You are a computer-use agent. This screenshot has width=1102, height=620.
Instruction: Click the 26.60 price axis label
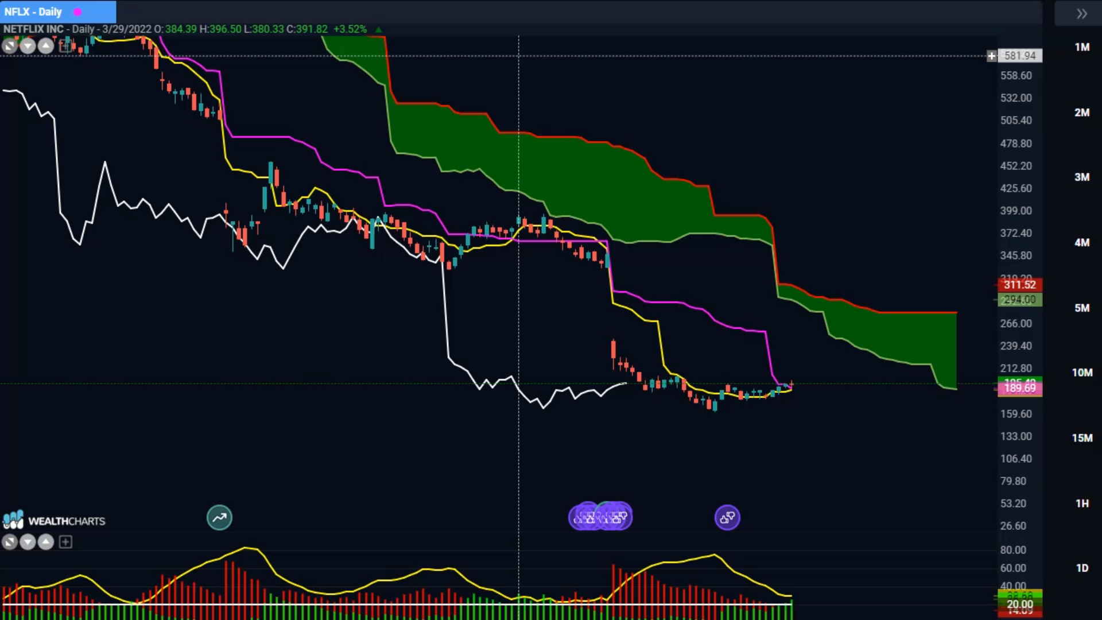click(x=1013, y=526)
